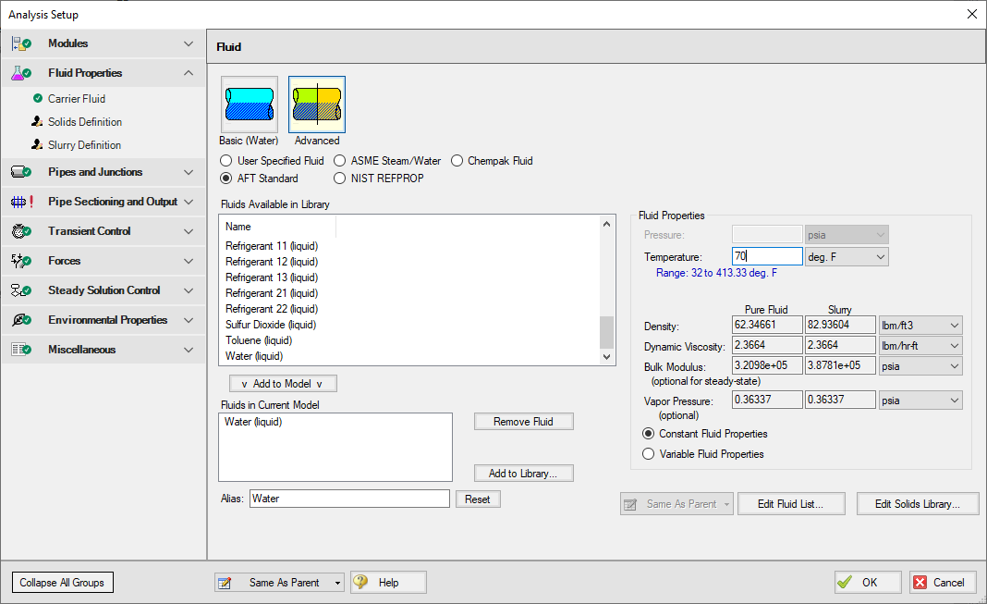Image resolution: width=987 pixels, height=604 pixels.
Task: Collapse the Fluid Properties group chevron
Action: point(189,73)
